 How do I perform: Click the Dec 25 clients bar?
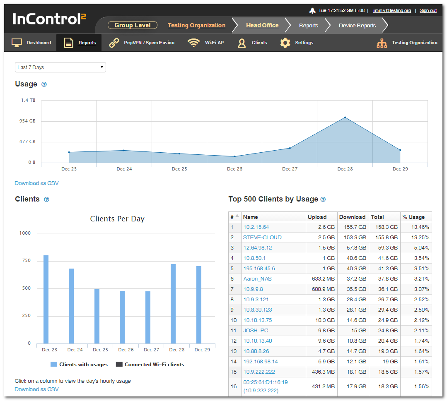pos(97,317)
